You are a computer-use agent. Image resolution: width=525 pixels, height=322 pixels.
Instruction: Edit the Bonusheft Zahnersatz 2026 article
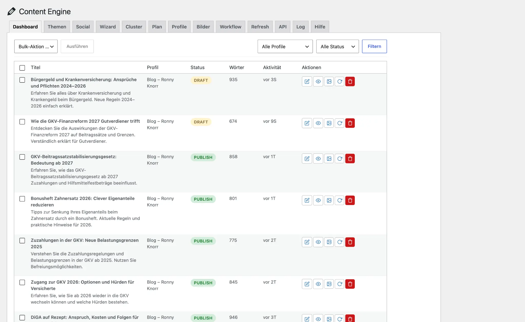(x=307, y=200)
